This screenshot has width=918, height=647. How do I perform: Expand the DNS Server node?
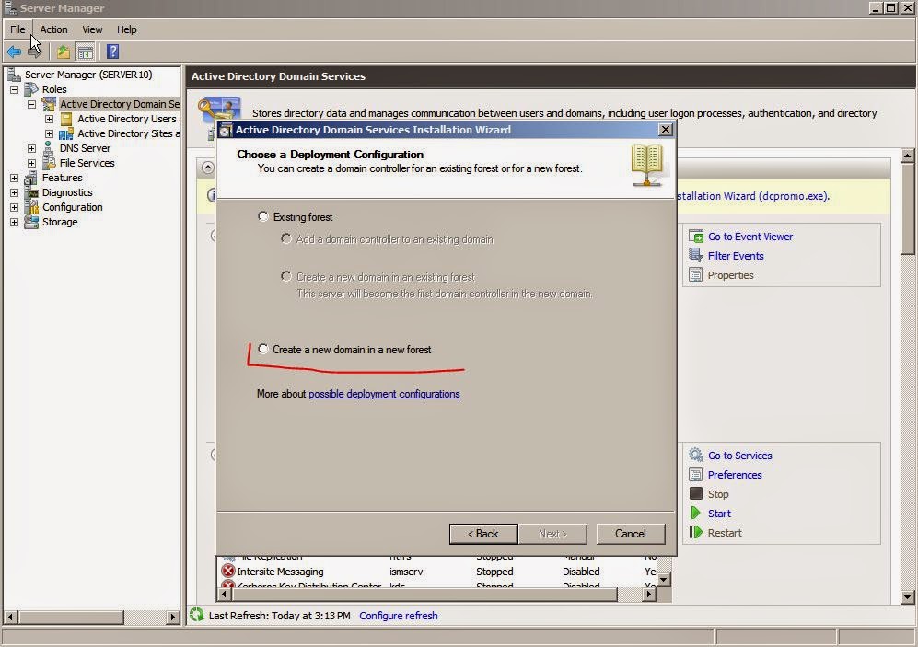31,148
